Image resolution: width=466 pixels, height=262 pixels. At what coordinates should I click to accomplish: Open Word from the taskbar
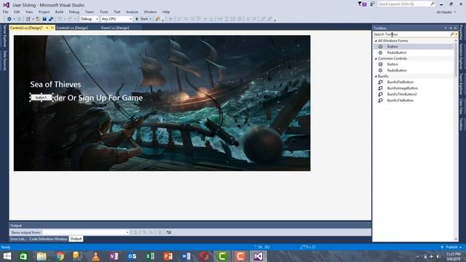click(x=186, y=256)
